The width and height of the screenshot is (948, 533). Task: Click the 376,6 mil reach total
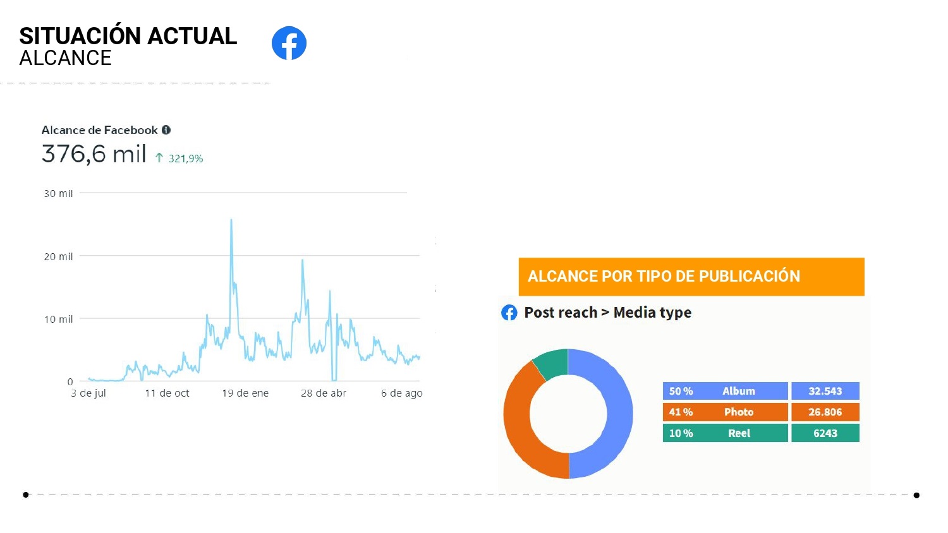point(94,154)
